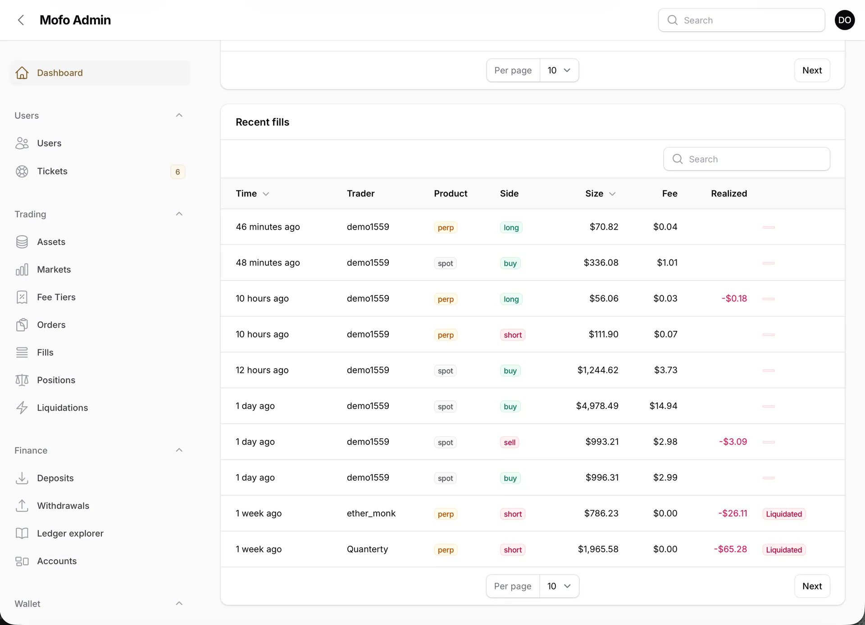
Task: Click the Accounts layout icon
Action: coord(22,561)
